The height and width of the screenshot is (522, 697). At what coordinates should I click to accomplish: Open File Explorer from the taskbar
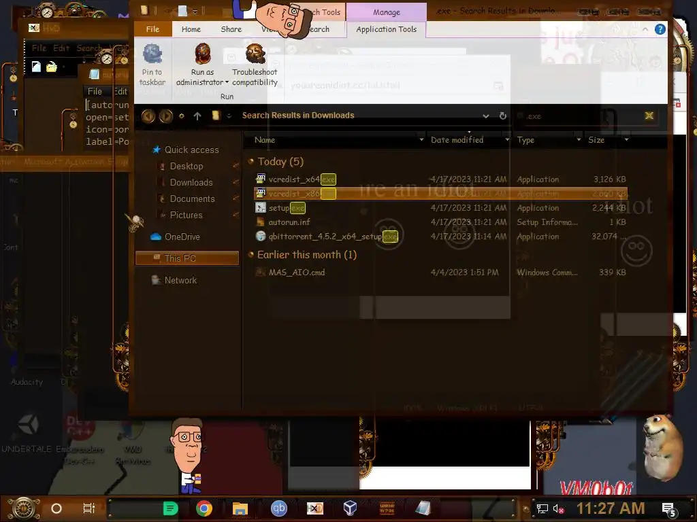[240, 508]
